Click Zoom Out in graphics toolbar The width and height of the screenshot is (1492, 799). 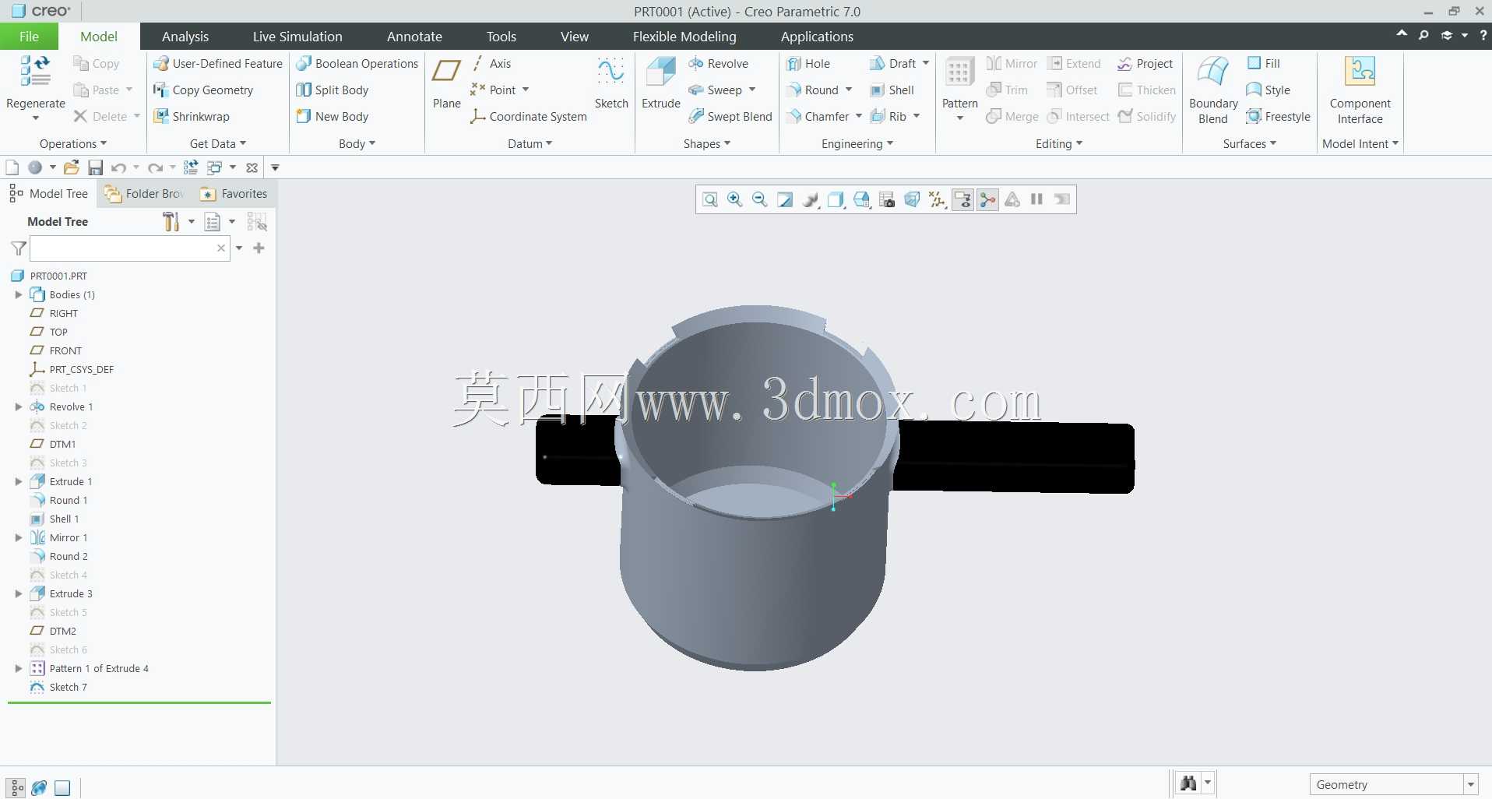click(x=760, y=200)
